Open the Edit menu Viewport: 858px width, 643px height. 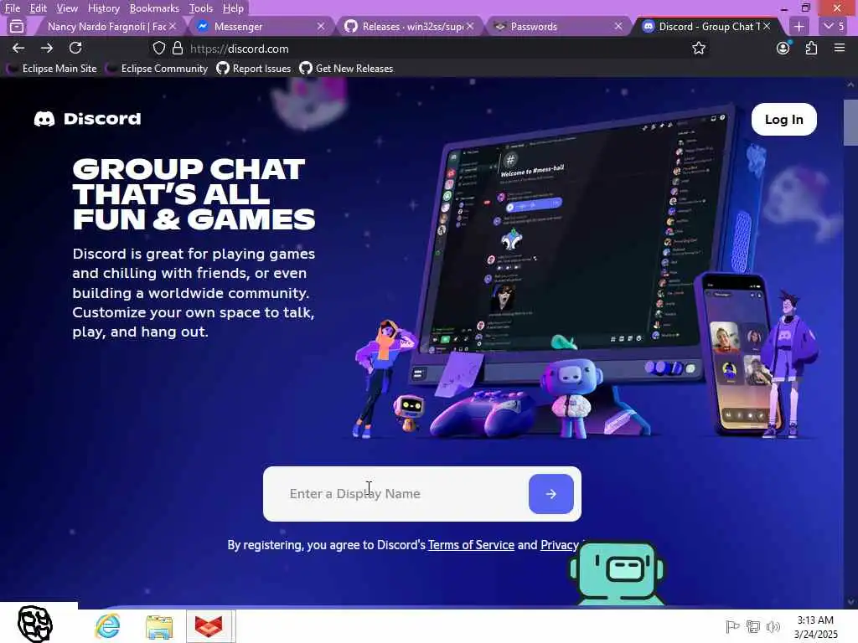tap(38, 8)
